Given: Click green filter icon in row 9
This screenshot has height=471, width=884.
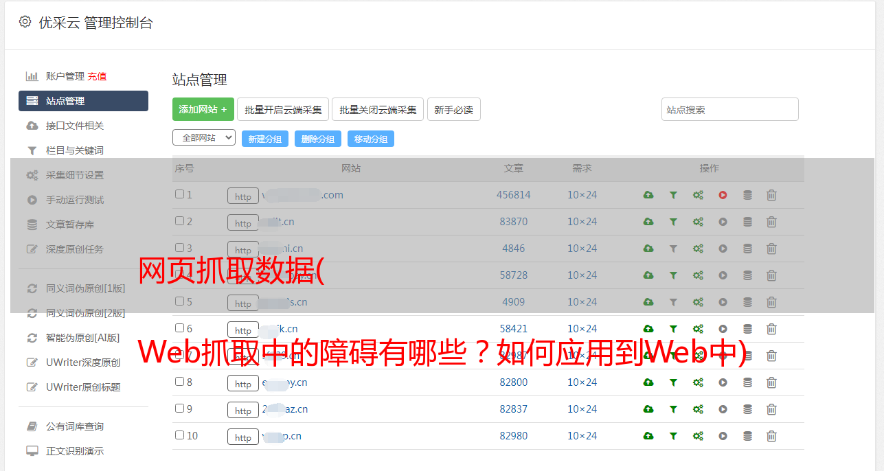Looking at the screenshot, I should pos(673,409).
